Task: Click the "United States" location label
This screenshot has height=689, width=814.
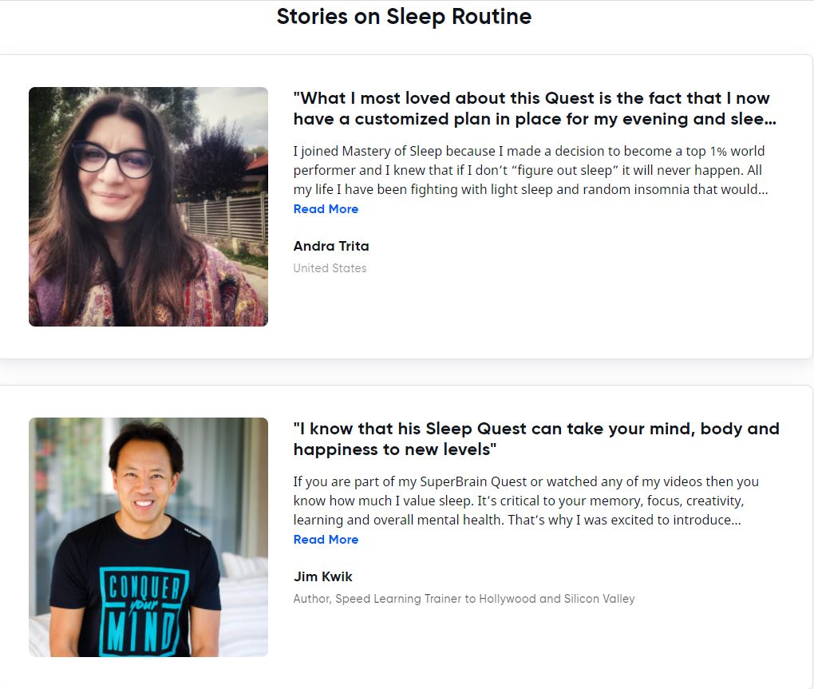Action: [330, 268]
